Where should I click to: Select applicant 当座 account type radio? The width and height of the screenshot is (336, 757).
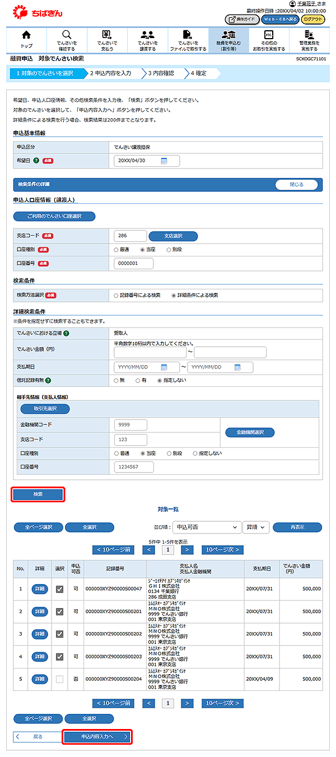point(143,250)
